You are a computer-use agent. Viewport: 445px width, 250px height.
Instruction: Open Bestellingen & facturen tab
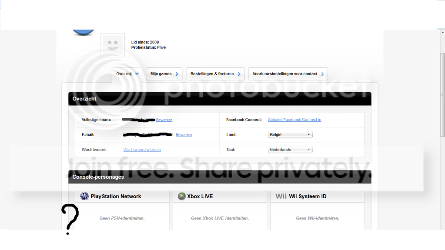[x=215, y=74]
